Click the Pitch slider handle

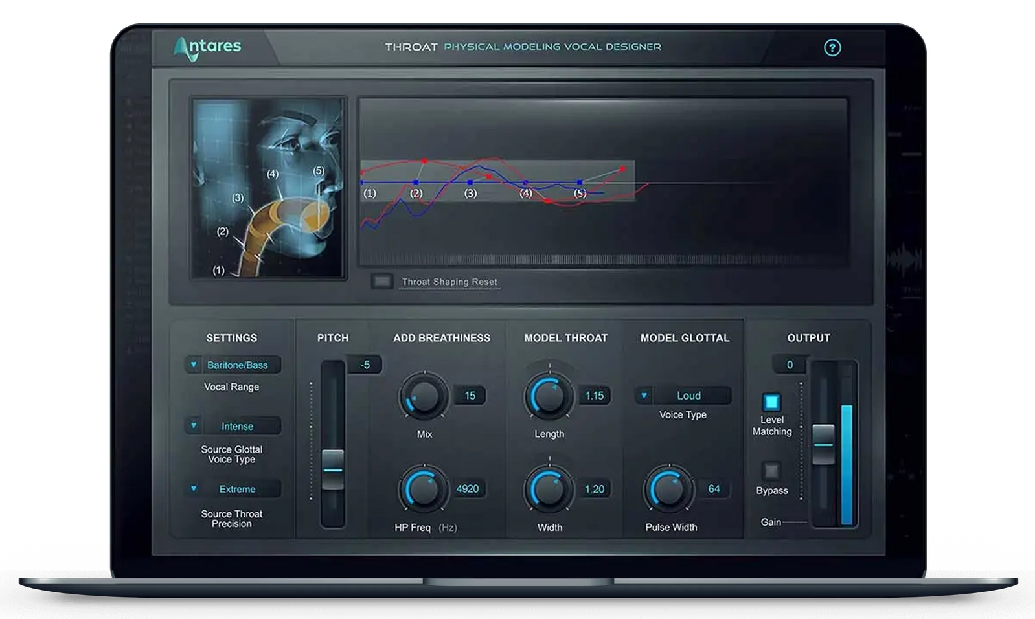point(333,469)
